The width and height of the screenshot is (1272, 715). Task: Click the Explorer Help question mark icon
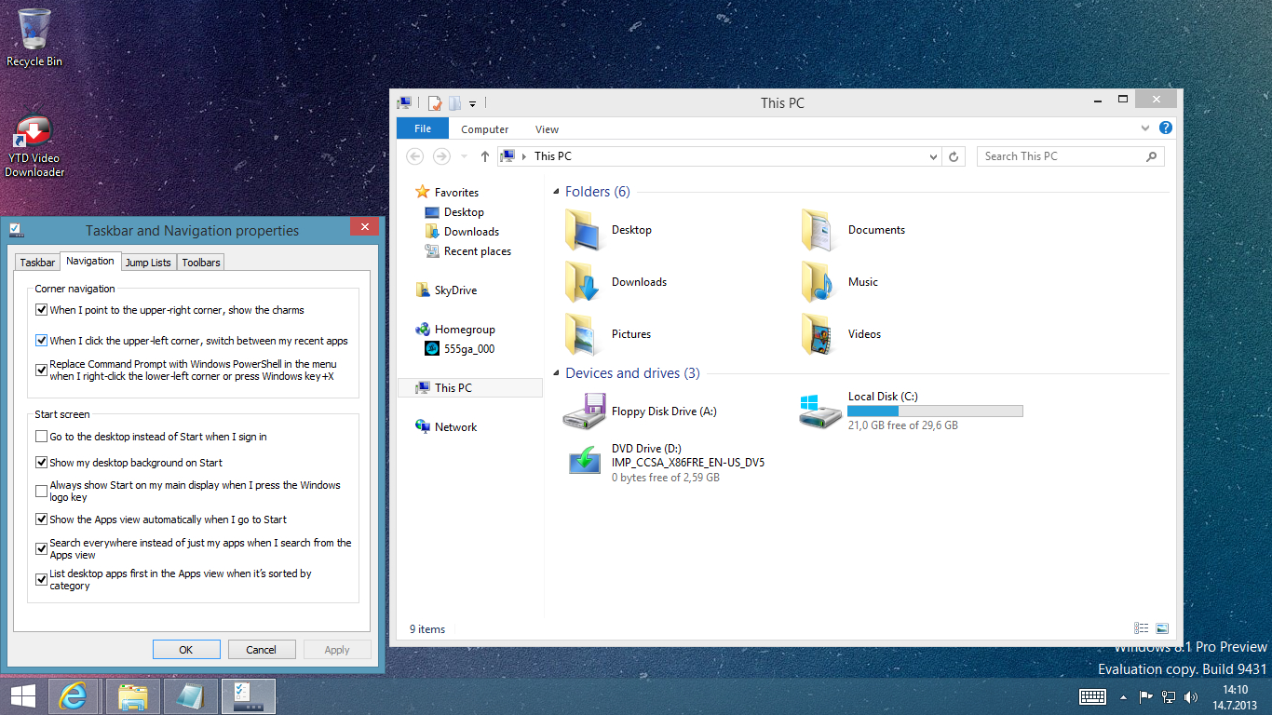coord(1165,128)
